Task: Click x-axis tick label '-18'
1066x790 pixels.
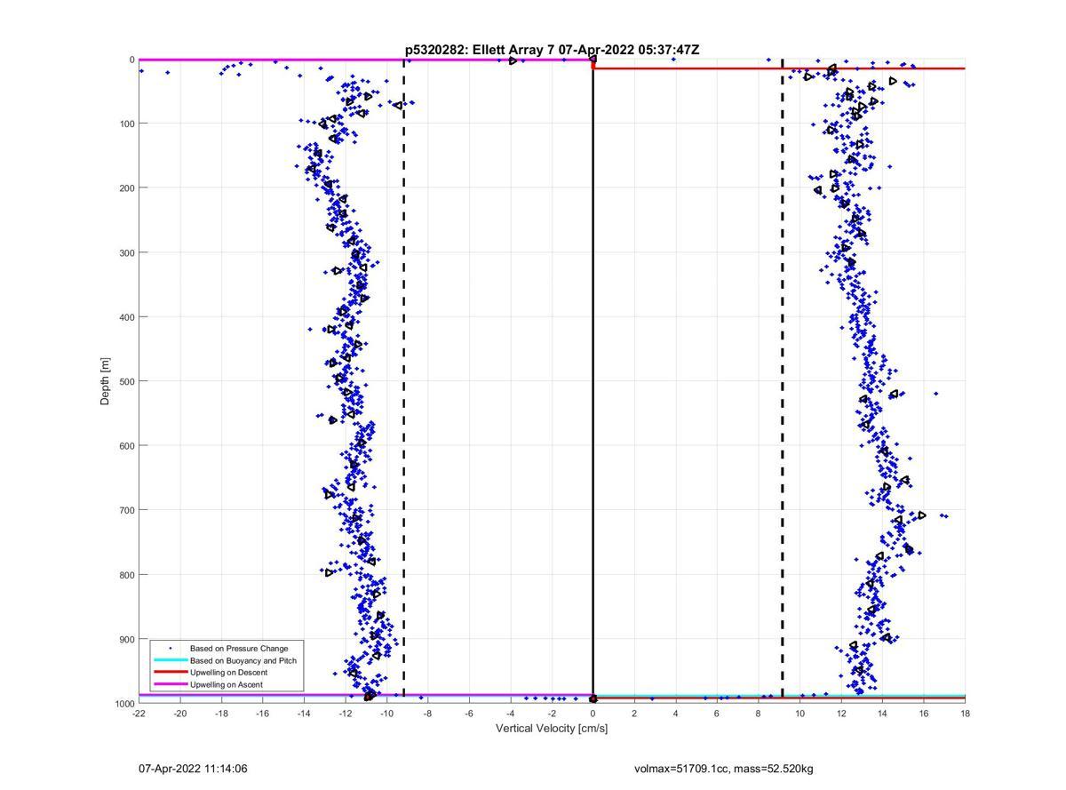Action: tap(221, 713)
